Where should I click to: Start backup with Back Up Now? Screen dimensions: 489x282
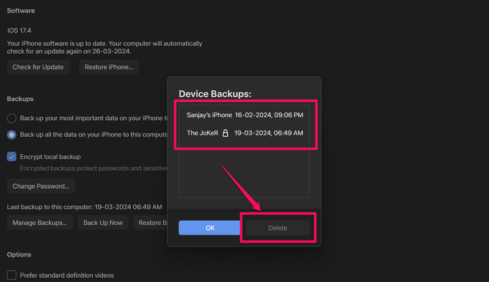tap(103, 223)
